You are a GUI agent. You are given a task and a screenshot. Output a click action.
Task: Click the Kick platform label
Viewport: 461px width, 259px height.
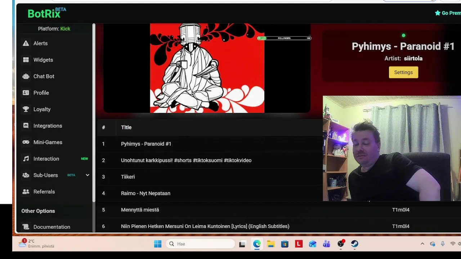65,29
